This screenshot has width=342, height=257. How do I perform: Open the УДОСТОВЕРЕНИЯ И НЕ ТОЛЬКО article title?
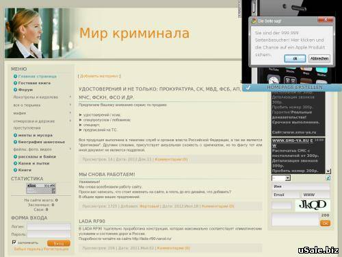(x=160, y=93)
